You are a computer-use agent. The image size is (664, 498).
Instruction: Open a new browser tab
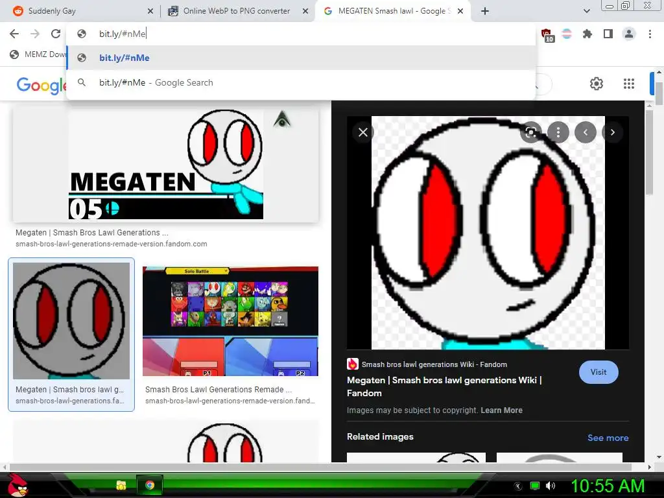coord(485,11)
